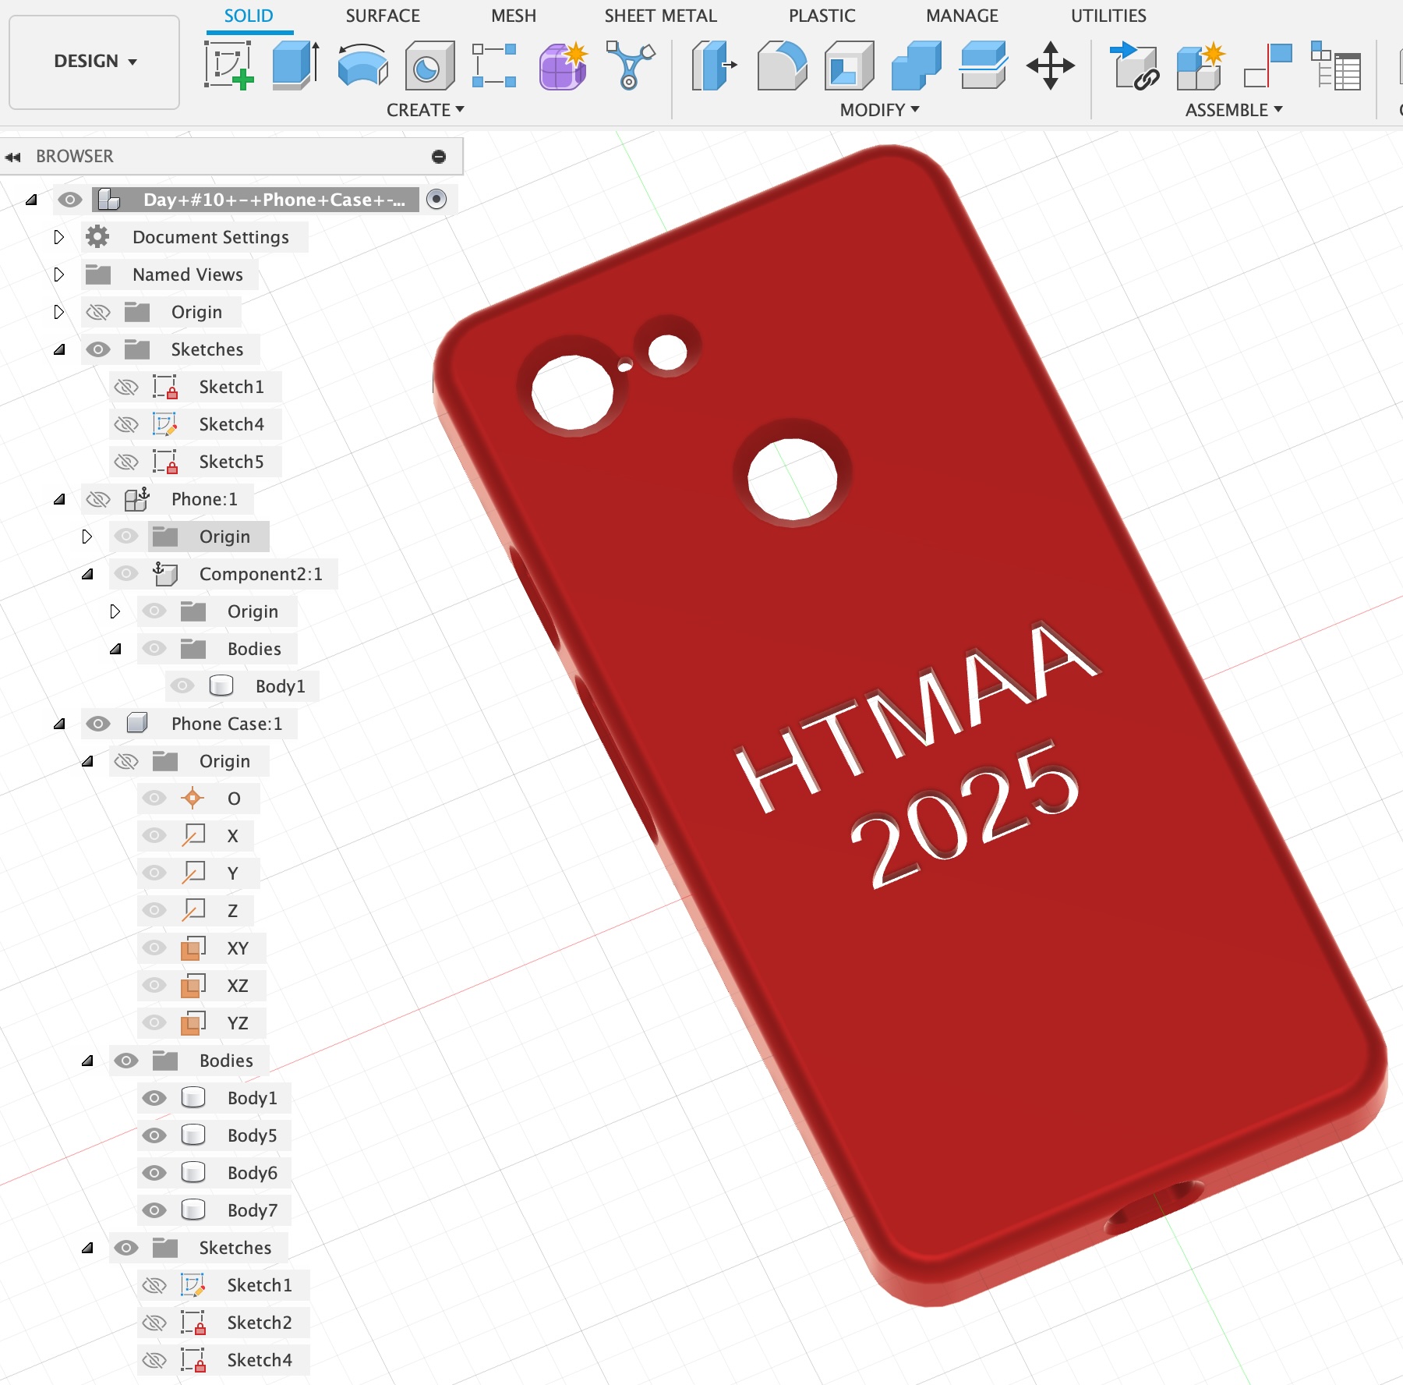
Task: Select the Shell tool
Action: click(x=849, y=66)
